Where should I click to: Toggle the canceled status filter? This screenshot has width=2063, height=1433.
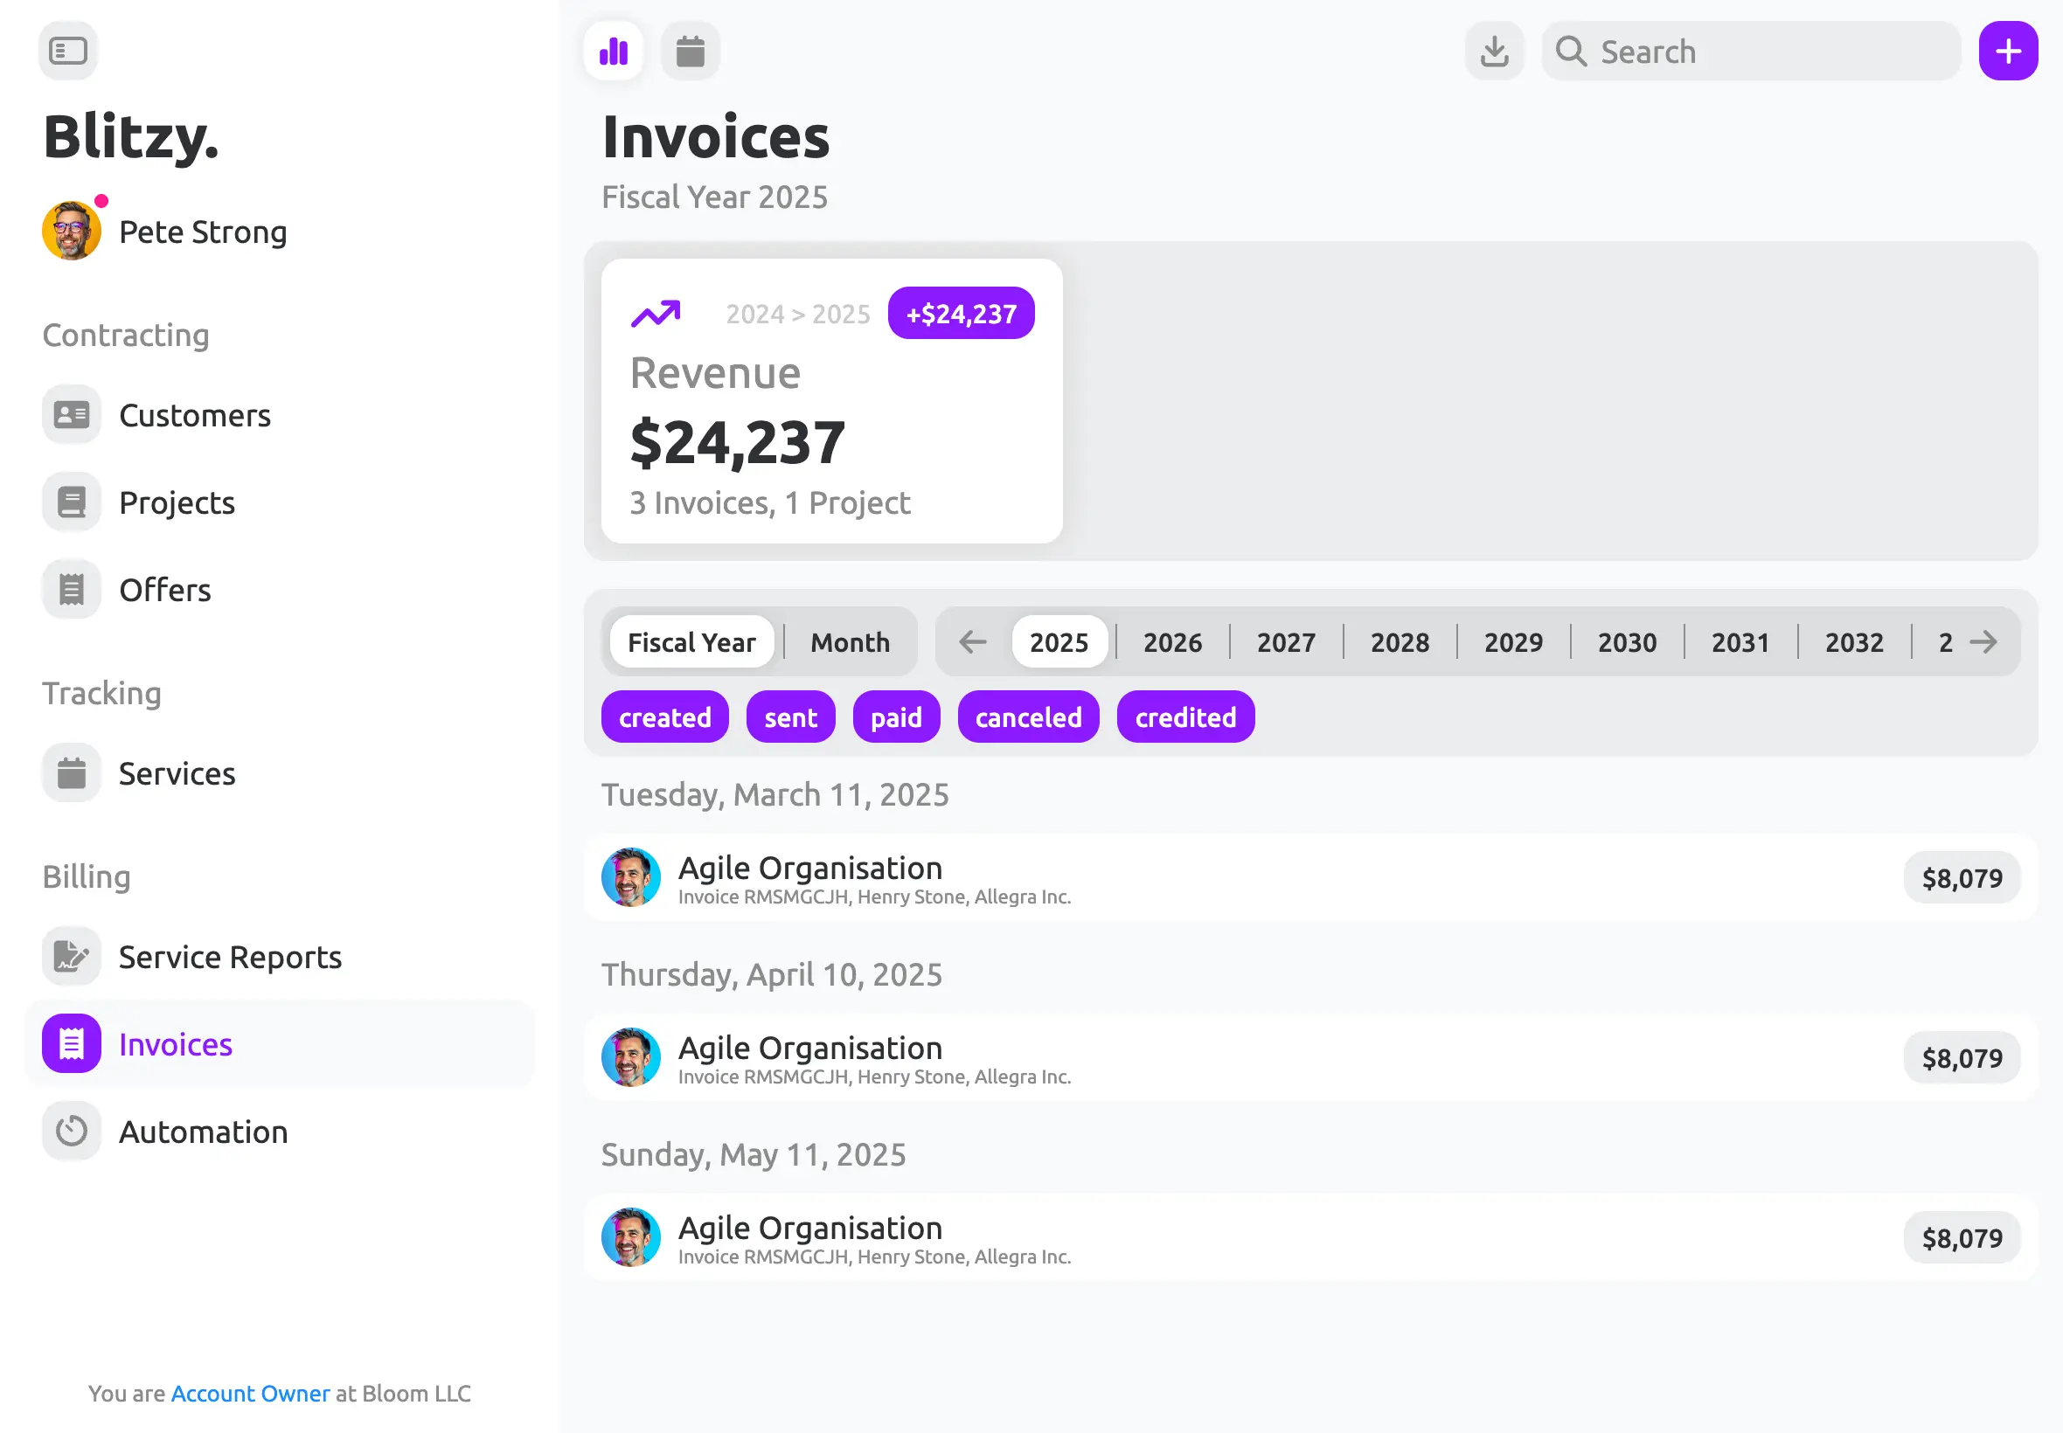coord(1028,717)
